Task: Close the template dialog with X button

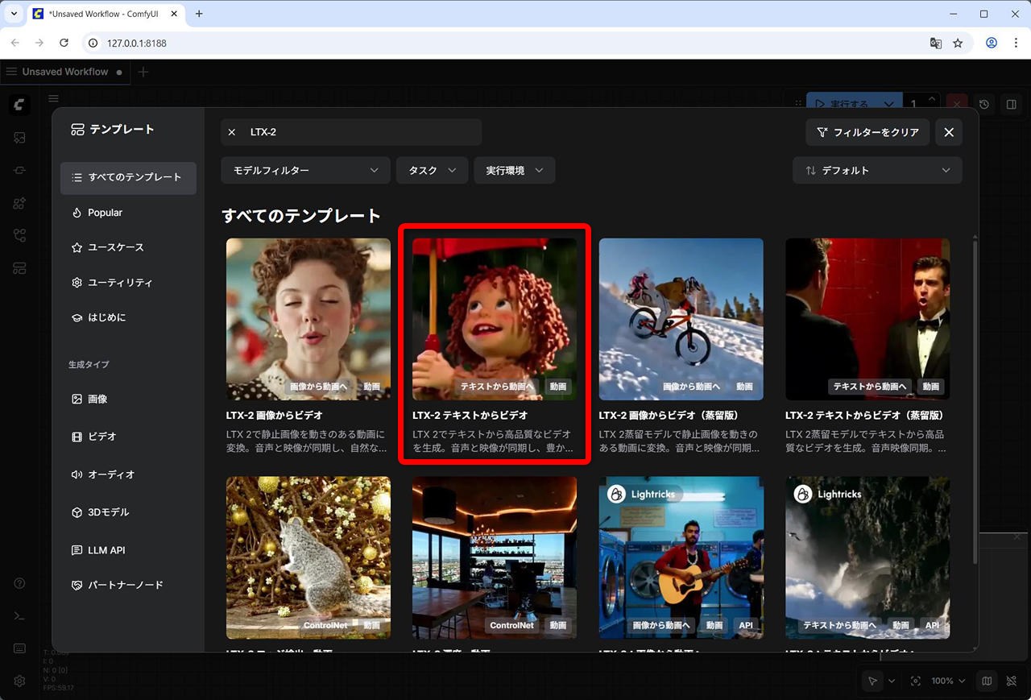Action: [949, 132]
